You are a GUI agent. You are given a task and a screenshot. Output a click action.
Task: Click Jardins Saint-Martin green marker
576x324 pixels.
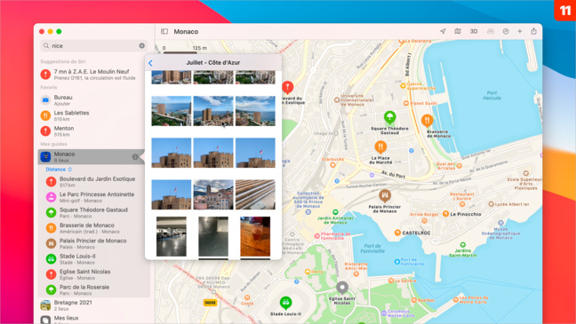[462, 245]
